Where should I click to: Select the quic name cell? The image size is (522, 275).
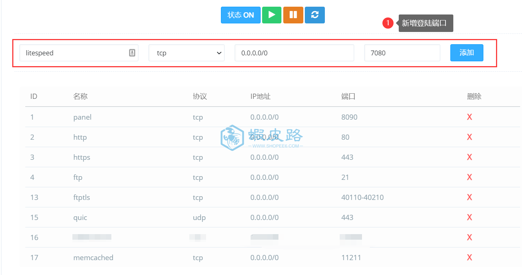(80, 218)
